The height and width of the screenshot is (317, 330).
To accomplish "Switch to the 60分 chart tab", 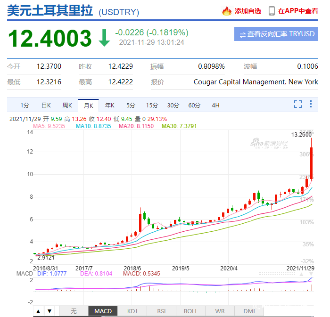I will click(194, 106).
